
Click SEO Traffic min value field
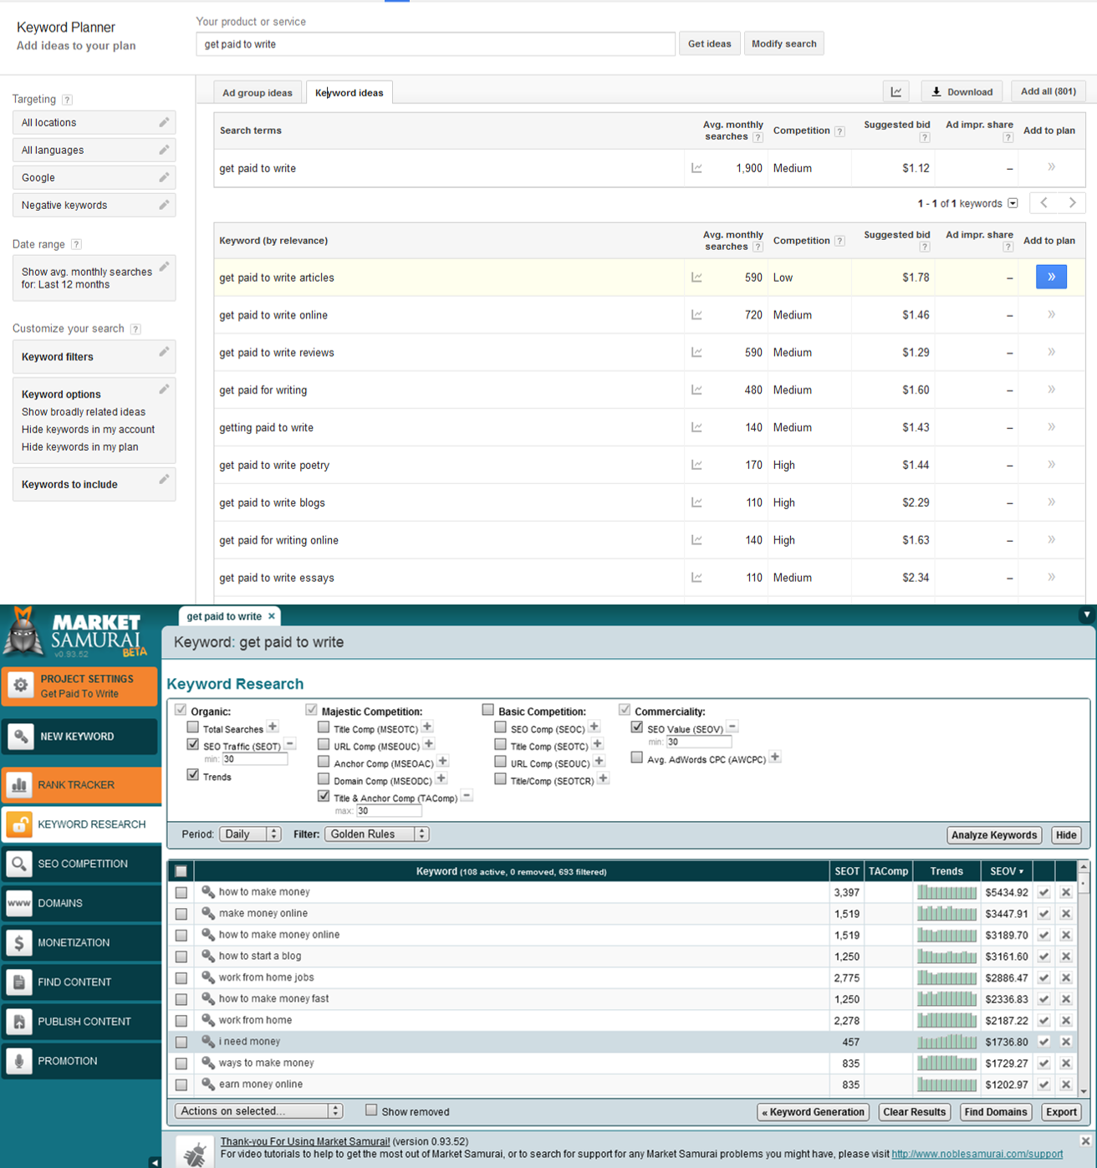pyautogui.click(x=254, y=759)
